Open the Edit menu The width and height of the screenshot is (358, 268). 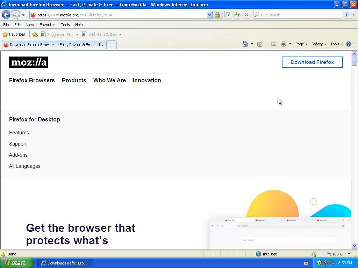(17, 25)
